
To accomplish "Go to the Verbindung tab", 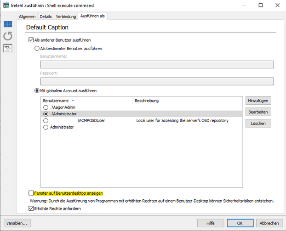I will point(66,16).
